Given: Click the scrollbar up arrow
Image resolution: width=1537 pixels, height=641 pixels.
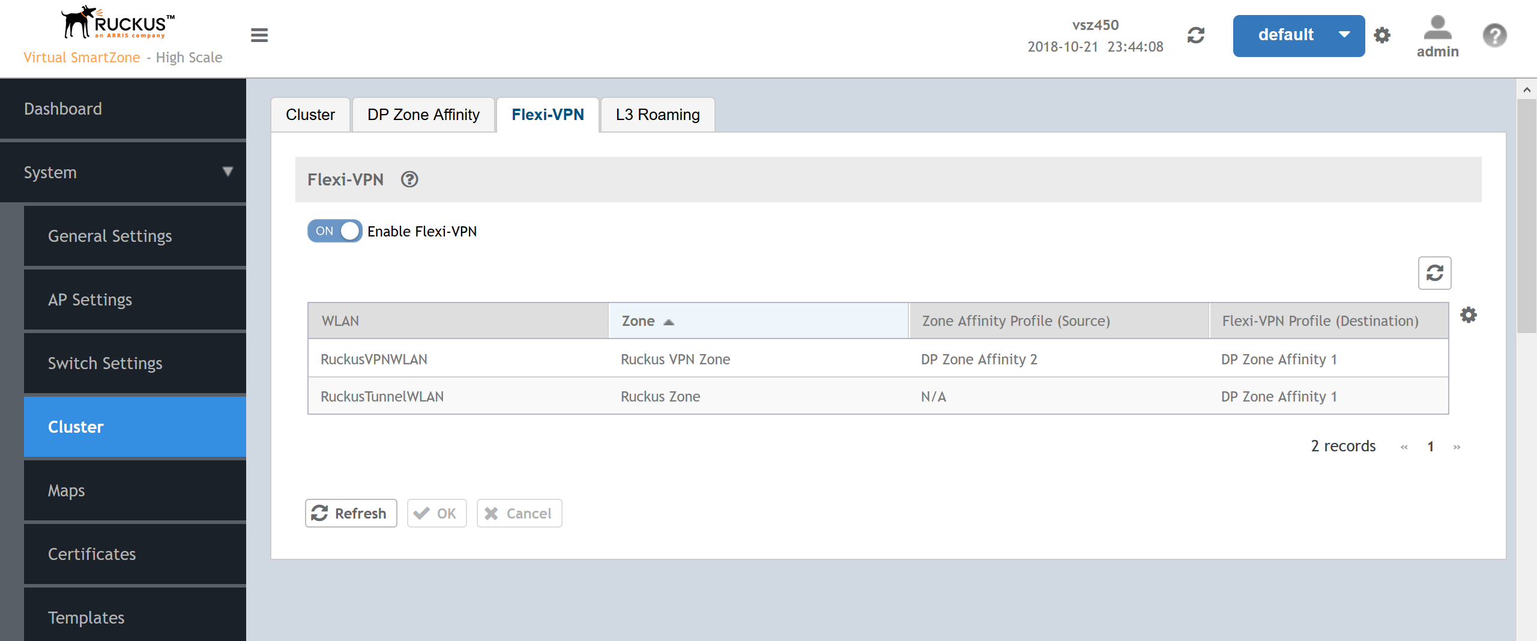Looking at the screenshot, I should point(1527,89).
